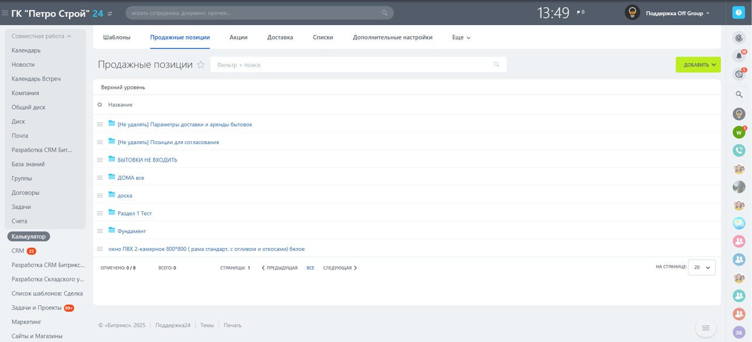752x342 pixels.
Task: Switch to the Акции tab
Action: [x=238, y=37]
